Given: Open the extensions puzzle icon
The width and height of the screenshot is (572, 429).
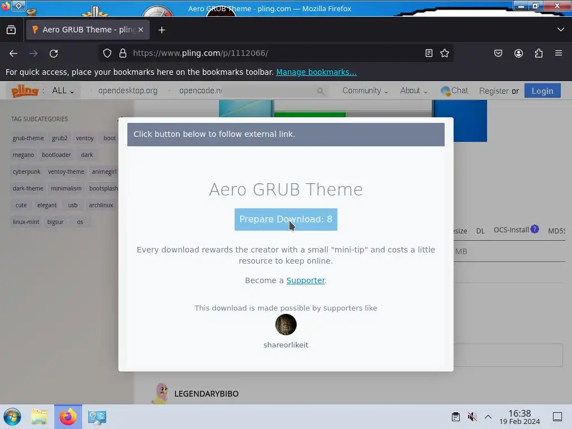Looking at the screenshot, I should 538,53.
